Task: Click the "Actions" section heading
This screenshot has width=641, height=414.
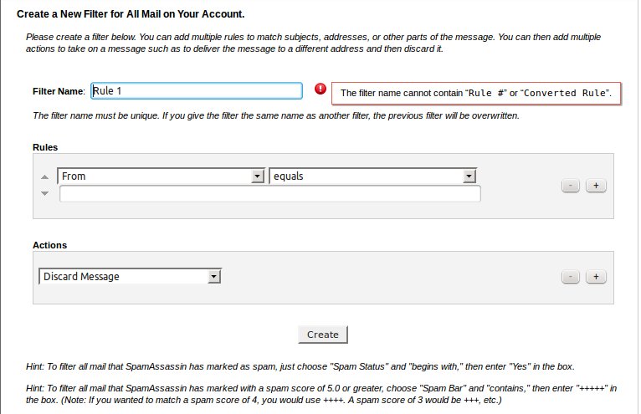Action: click(49, 245)
